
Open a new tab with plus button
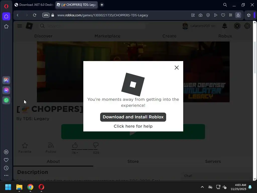tap(102, 5)
